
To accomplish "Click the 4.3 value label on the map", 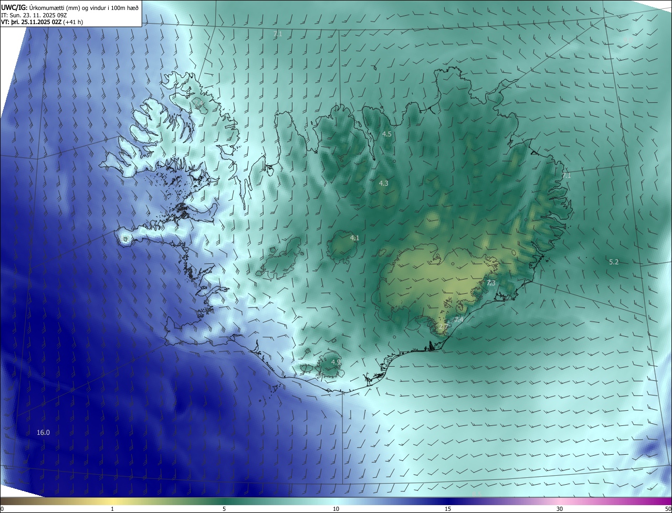I will (384, 184).
